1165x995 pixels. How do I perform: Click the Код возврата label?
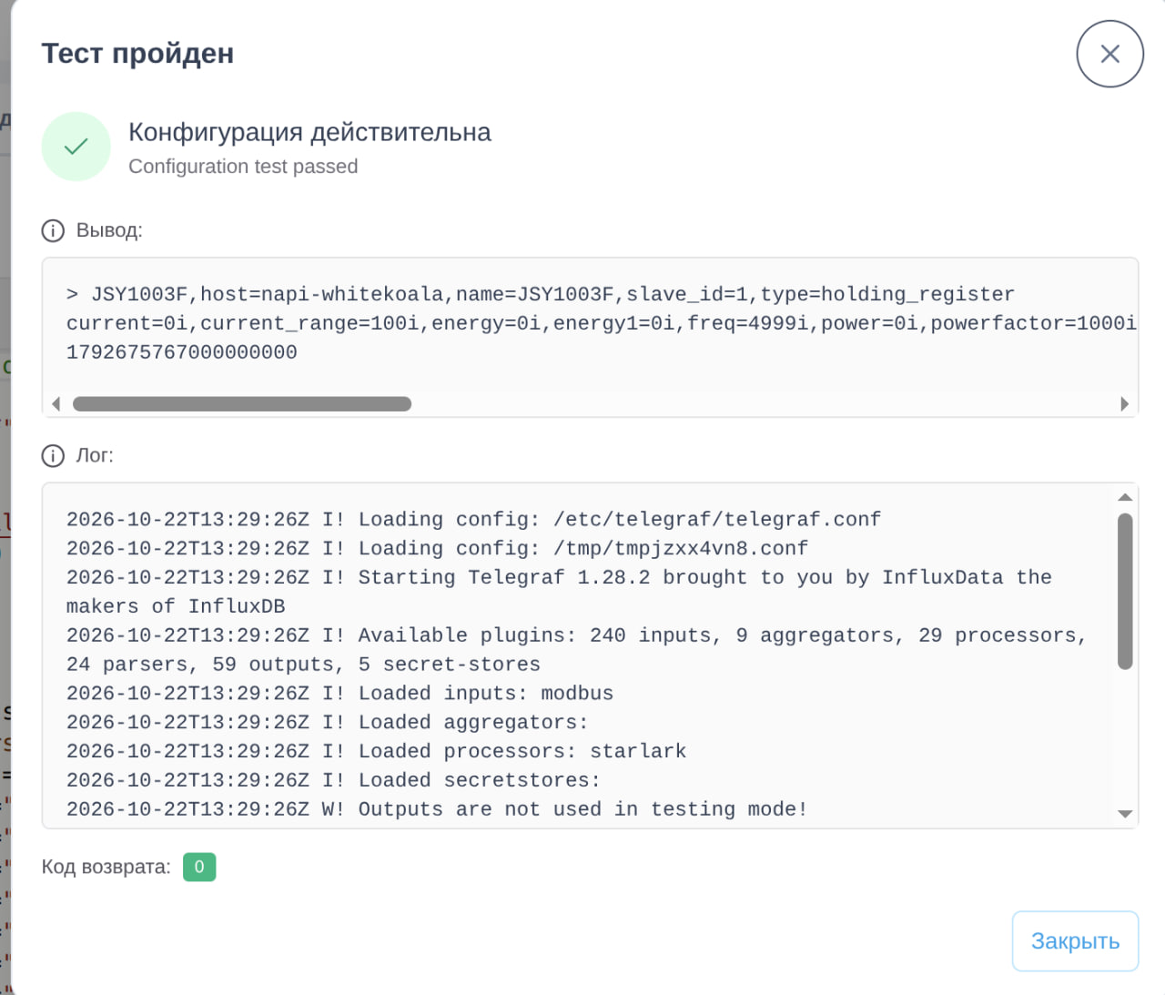tap(106, 867)
